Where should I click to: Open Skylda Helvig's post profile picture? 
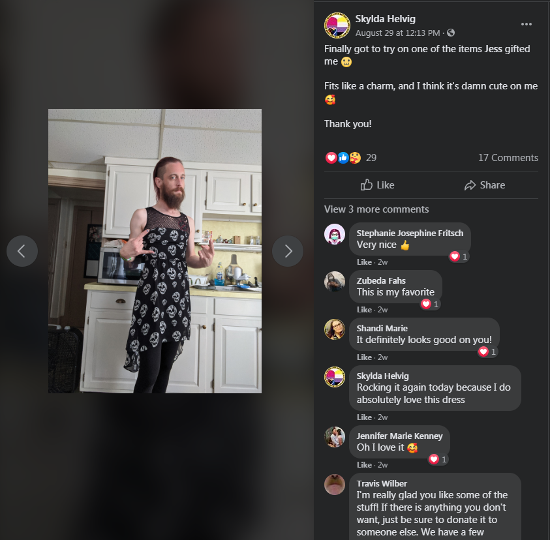(x=337, y=25)
